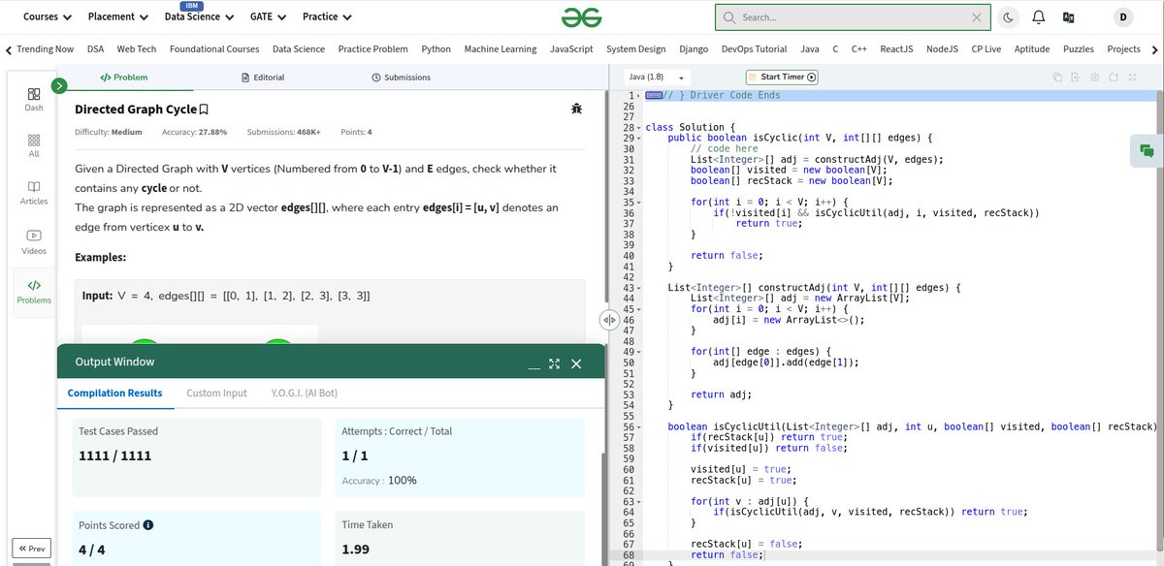
Task: Click the GeeksforGeeks logo
Action: pyautogui.click(x=581, y=17)
